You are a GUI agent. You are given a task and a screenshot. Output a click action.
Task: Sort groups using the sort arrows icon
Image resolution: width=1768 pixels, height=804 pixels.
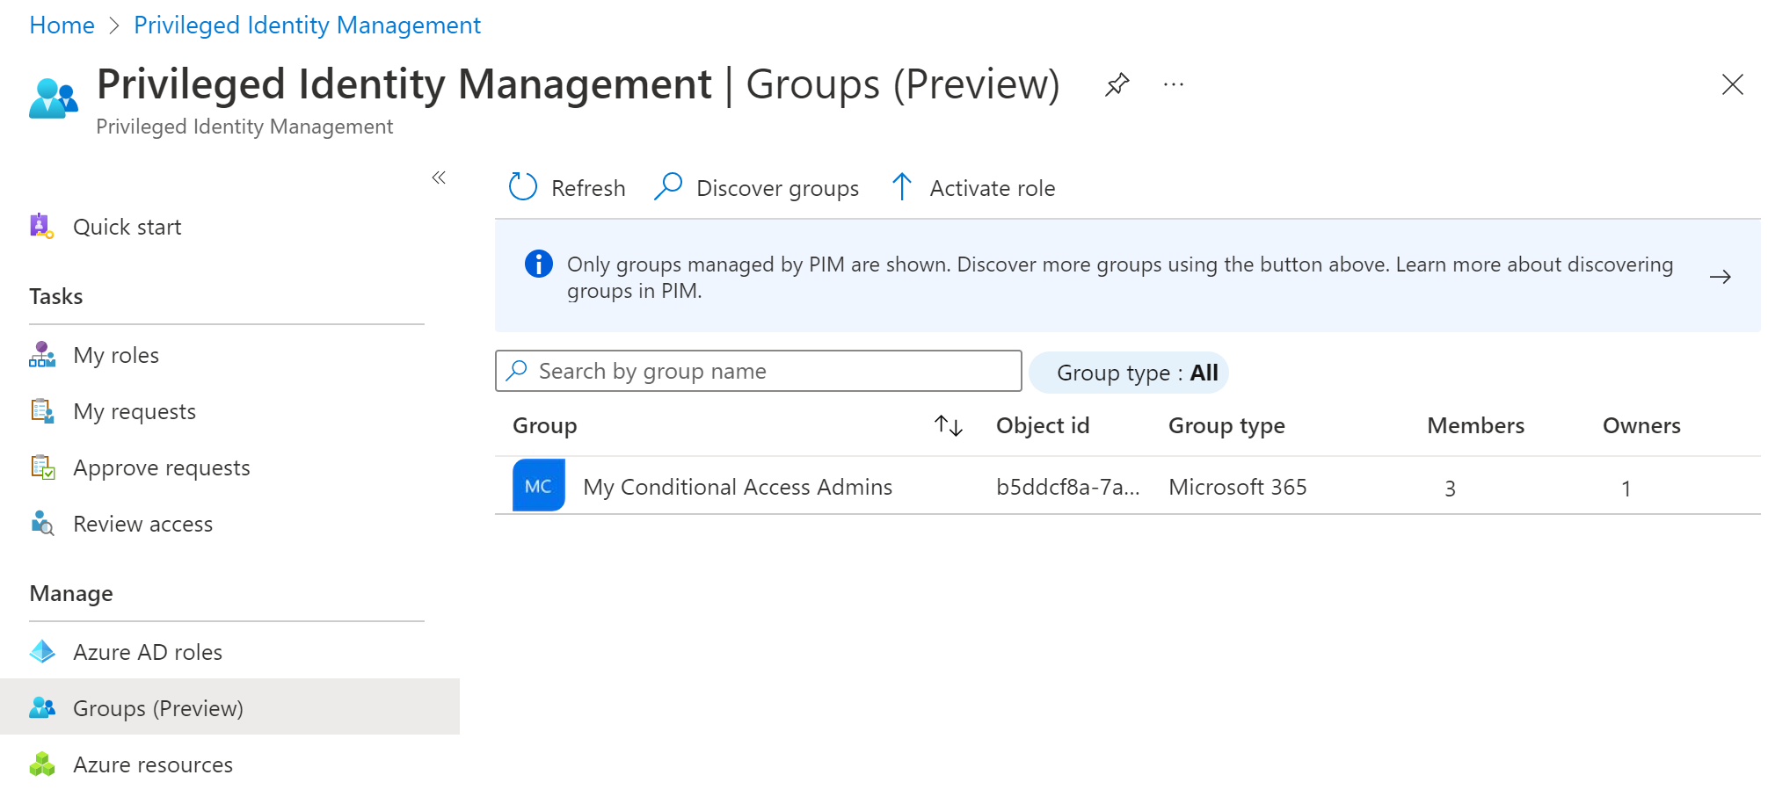click(949, 426)
